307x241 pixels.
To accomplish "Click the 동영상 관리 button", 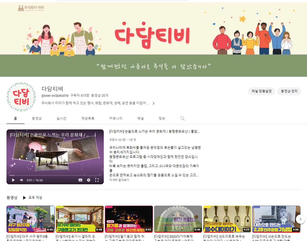I will 289,91.
